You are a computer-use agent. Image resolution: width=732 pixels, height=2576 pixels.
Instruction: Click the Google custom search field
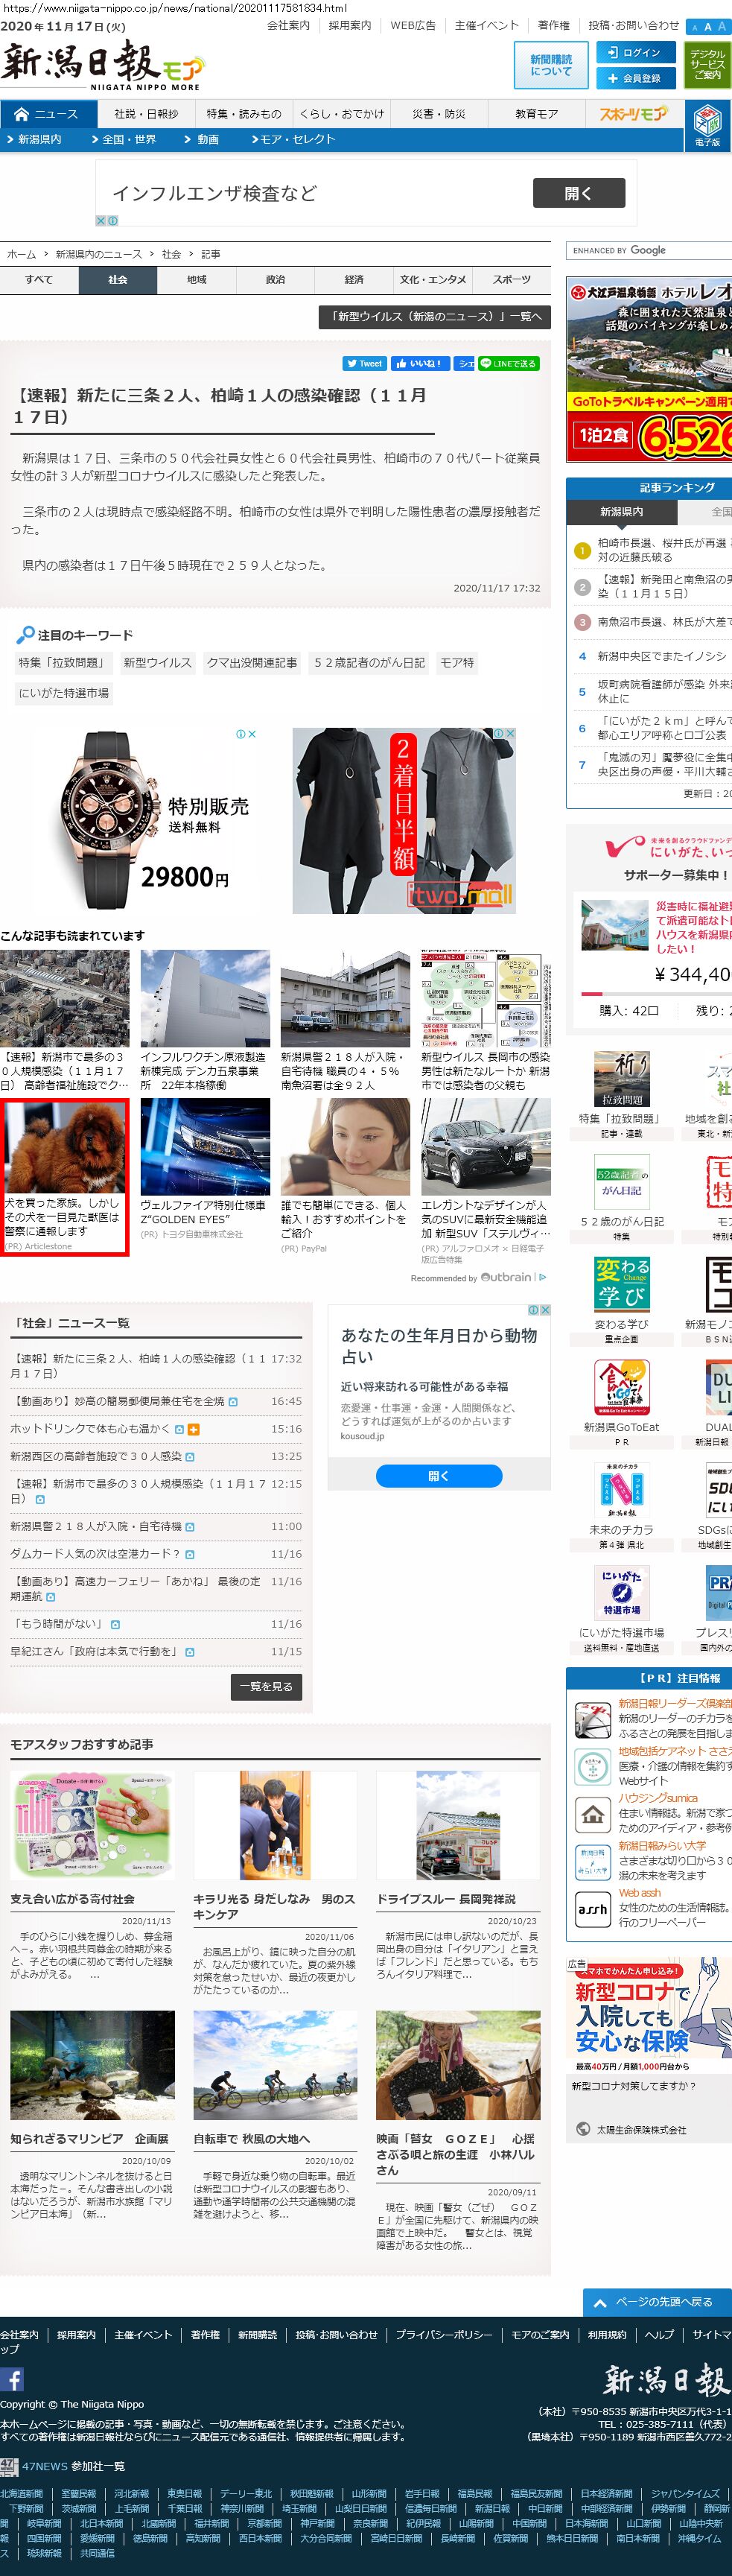(649, 251)
